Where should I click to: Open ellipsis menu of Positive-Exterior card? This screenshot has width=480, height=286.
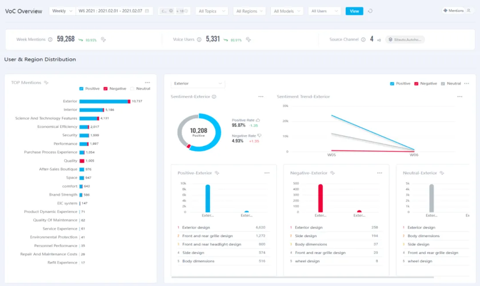tap(267, 173)
